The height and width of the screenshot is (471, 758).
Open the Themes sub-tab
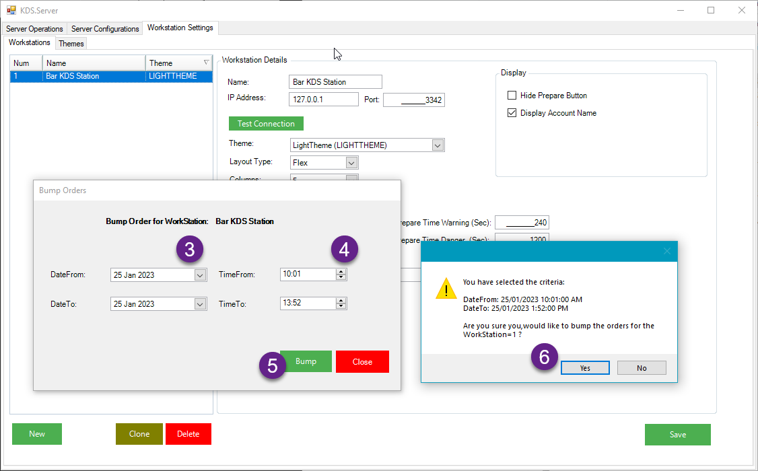coord(71,44)
